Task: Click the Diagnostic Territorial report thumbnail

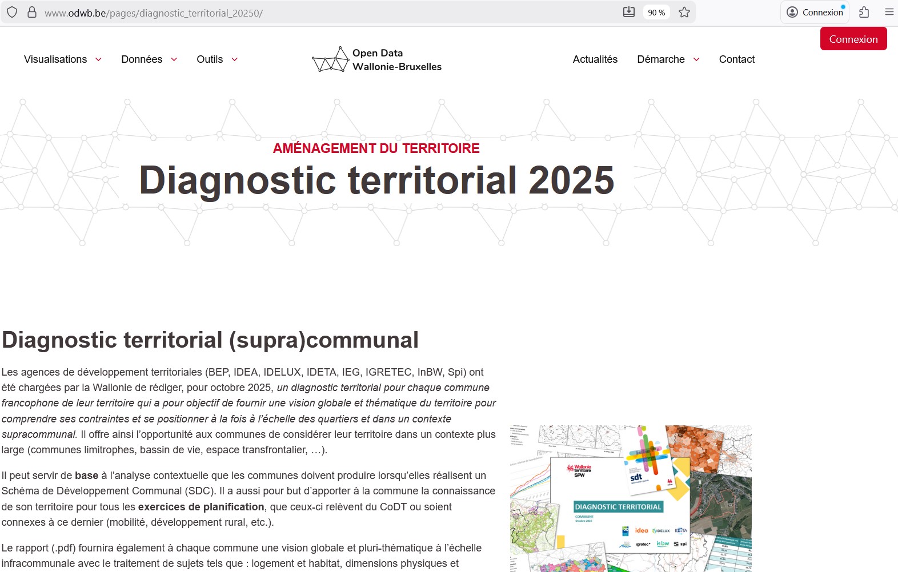Action: pyautogui.click(x=631, y=498)
